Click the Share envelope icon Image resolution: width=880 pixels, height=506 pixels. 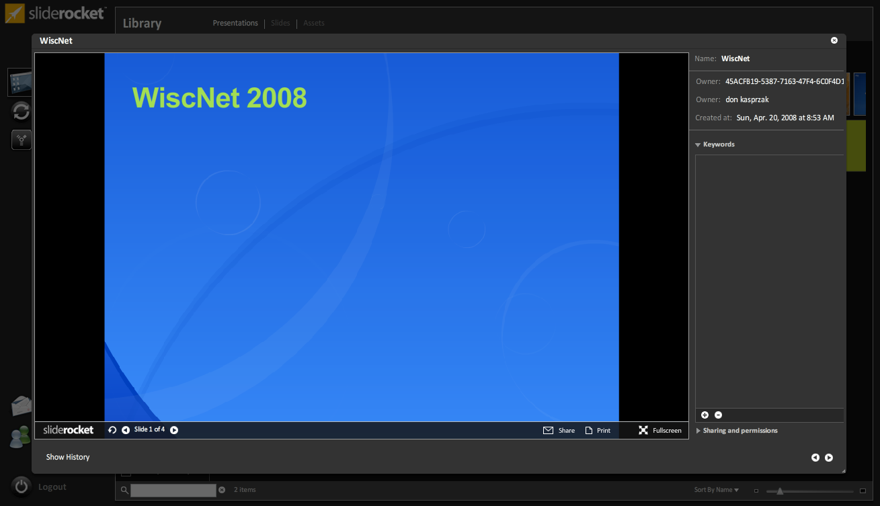tap(548, 430)
